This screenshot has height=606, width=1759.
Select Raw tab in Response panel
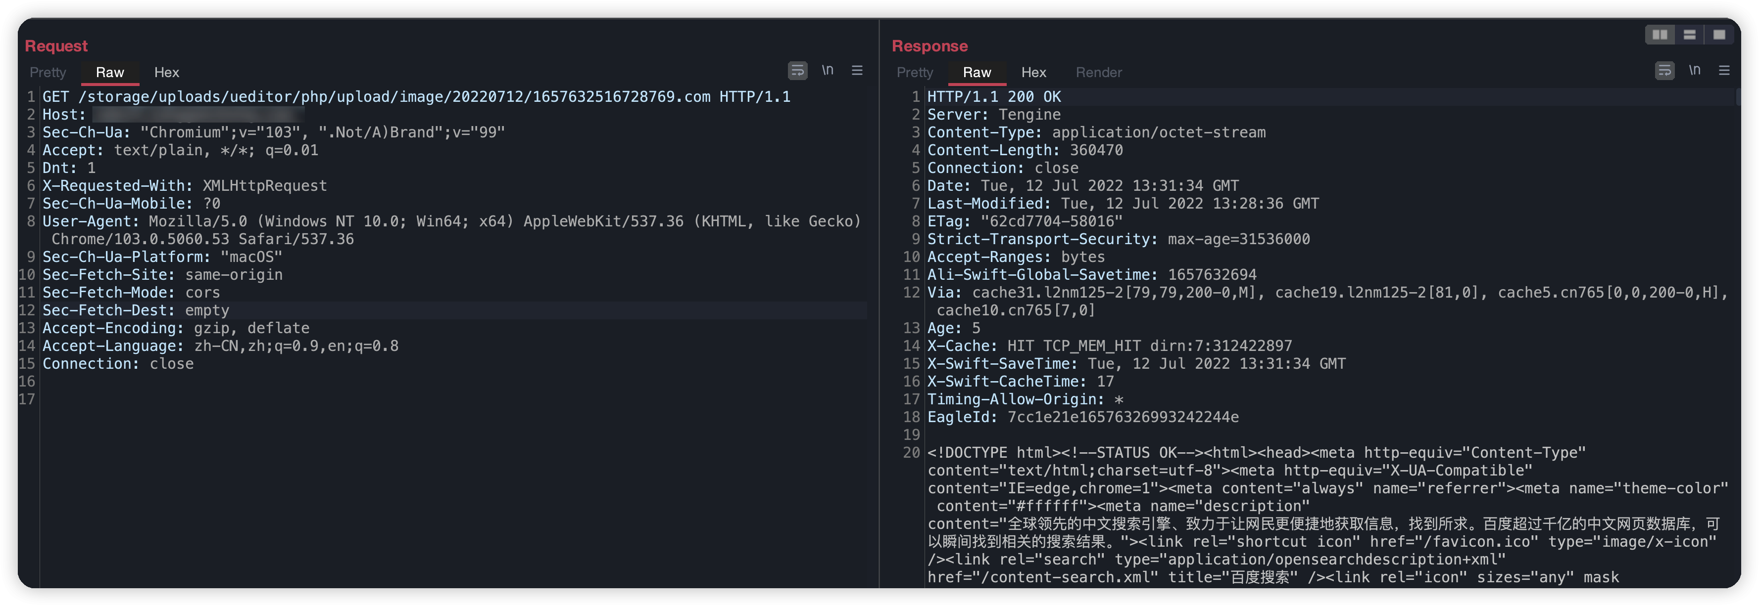977,72
